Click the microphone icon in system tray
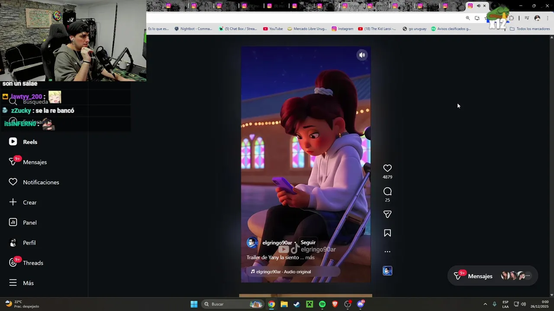 pyautogui.click(x=494, y=304)
